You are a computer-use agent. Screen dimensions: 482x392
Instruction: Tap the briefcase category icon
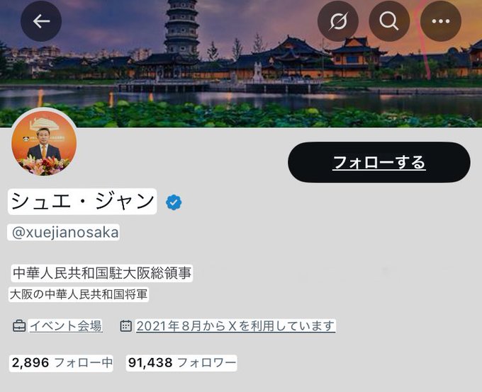coord(19,325)
